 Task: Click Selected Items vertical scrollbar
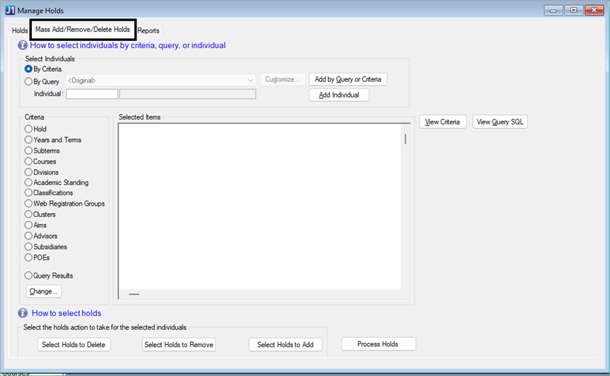(405, 206)
